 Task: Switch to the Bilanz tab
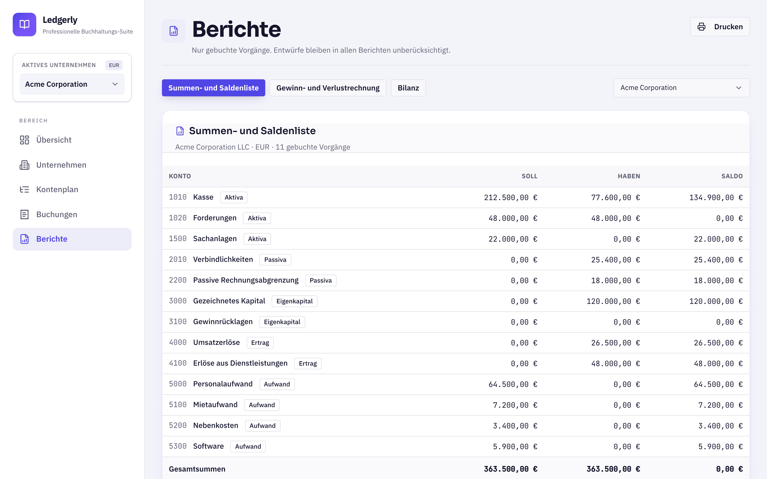(x=408, y=88)
